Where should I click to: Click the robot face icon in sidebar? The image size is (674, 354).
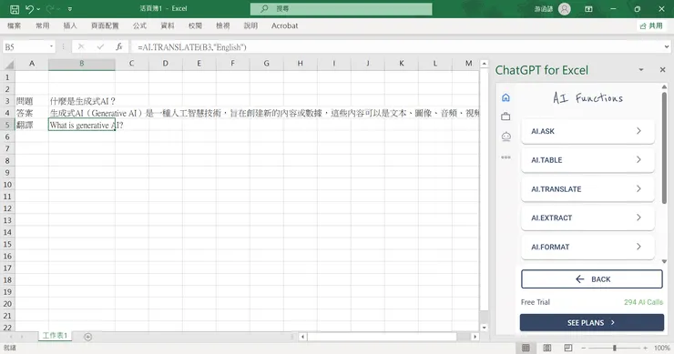[505, 137]
